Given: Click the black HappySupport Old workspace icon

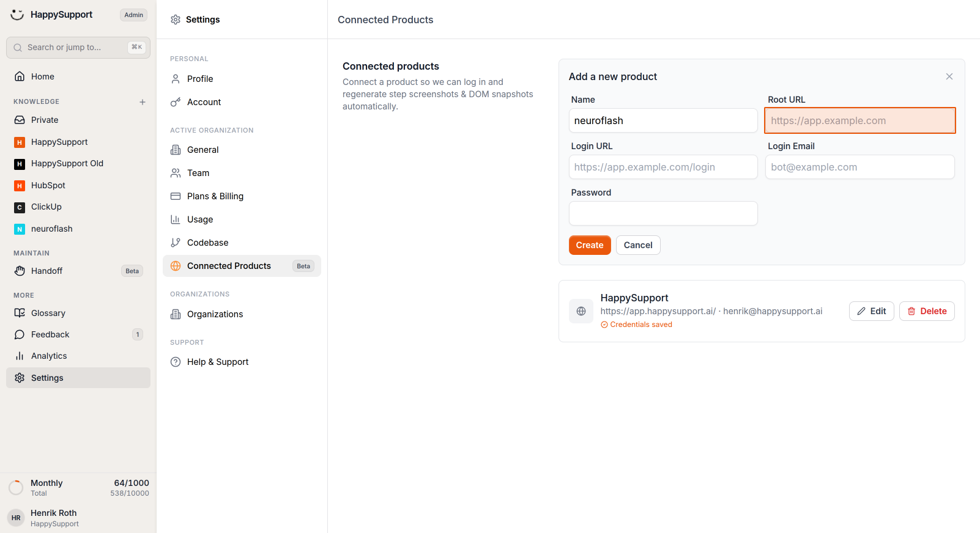Looking at the screenshot, I should (20, 164).
